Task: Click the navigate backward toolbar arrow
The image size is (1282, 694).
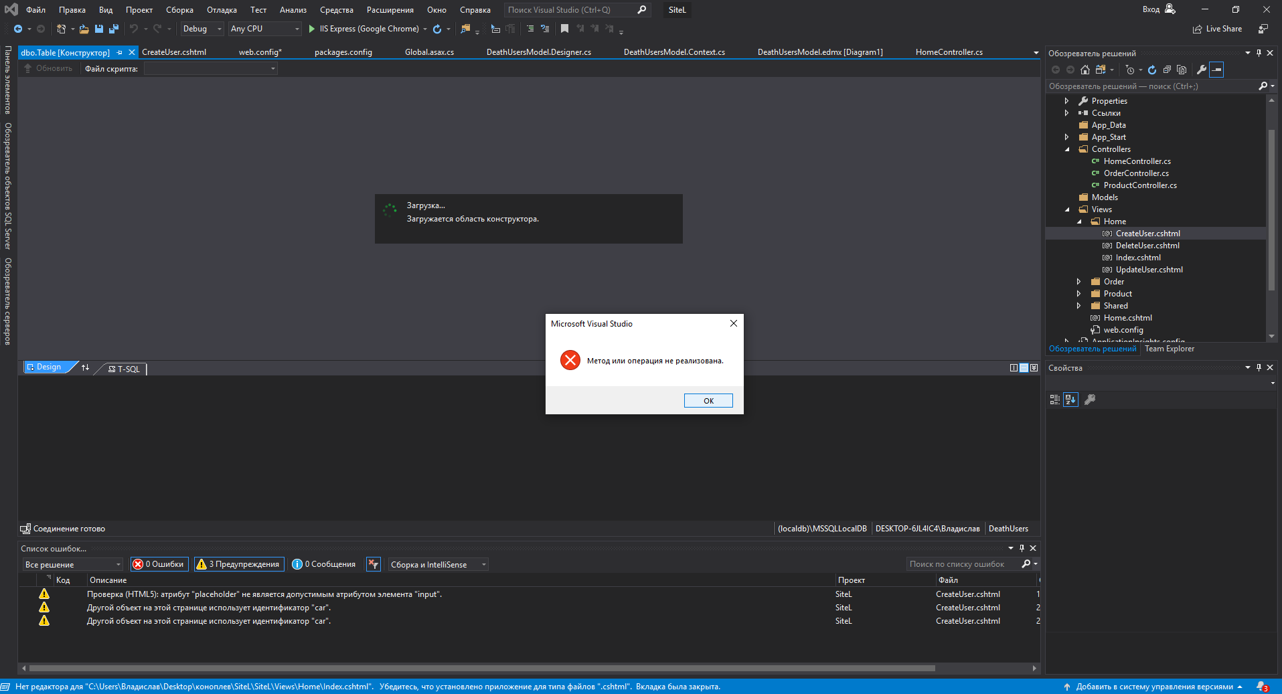Action: pos(18,29)
